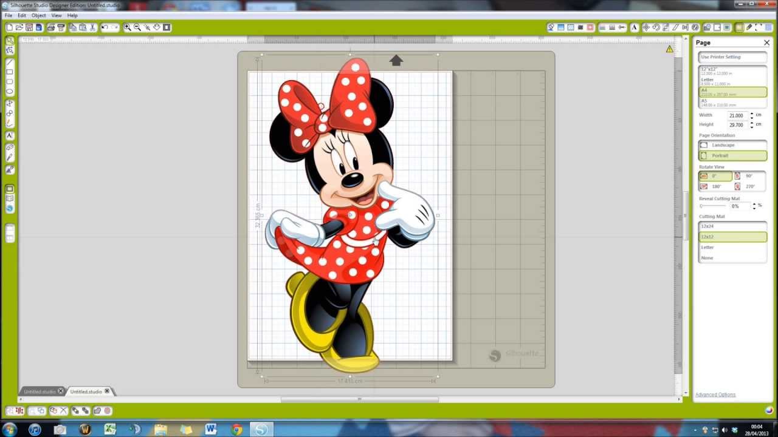Screen dimensions: 778x437
Task: Close the Page panel
Action: click(x=766, y=42)
